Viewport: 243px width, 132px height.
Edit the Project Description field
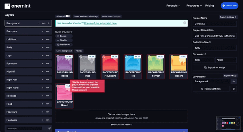[215, 36]
